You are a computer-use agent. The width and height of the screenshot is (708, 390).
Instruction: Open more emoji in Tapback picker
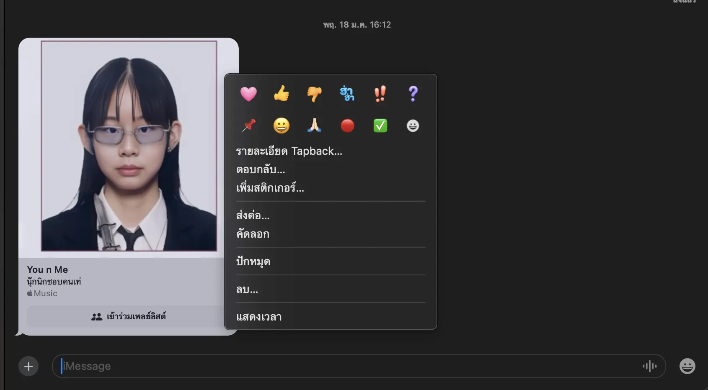(413, 126)
